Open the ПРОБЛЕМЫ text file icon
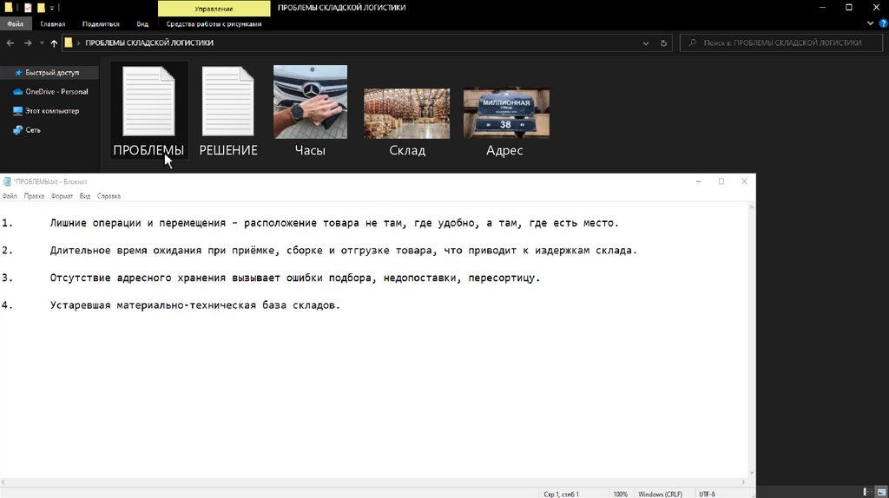This screenshot has height=498, width=889. tap(148, 102)
